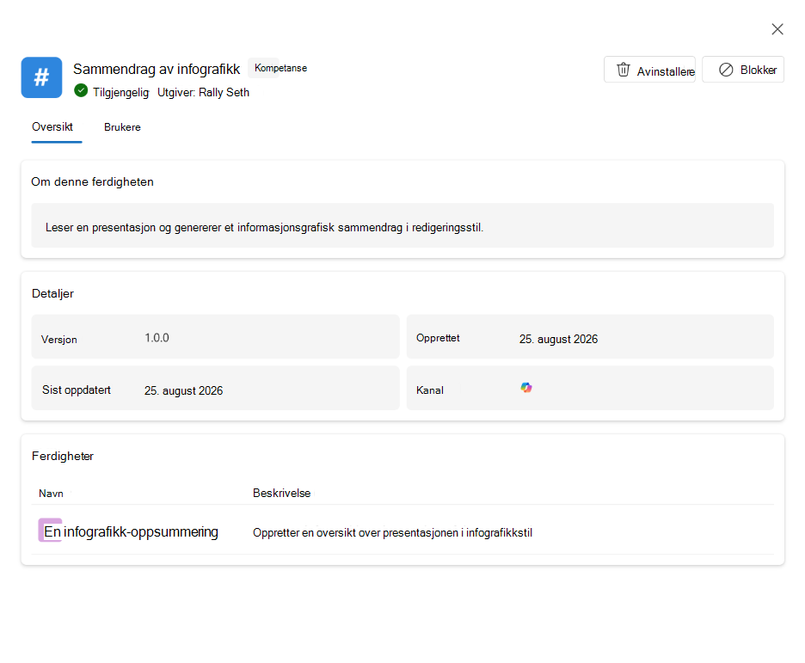Click the Opprettet date 25. august 2026

pos(558,339)
